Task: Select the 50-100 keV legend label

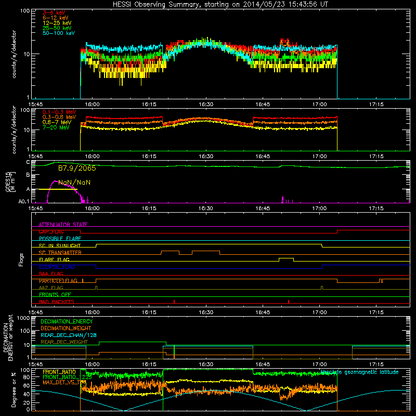Action: [x=59, y=33]
